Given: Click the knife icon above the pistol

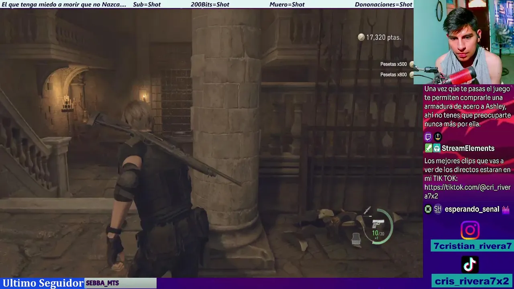Looking at the screenshot, I should click(367, 211).
